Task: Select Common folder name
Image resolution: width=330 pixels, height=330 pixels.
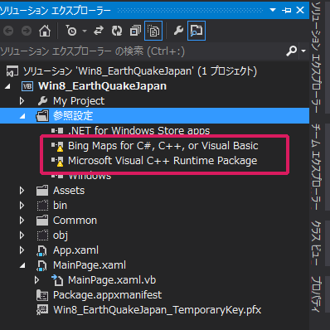Action: click(75, 221)
